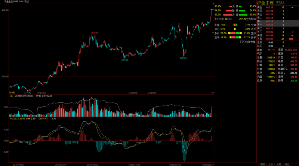This screenshot has height=166, width=299.
Task: Open the 昨结 dropdown arrow
Action: pyautogui.click(x=284, y=73)
